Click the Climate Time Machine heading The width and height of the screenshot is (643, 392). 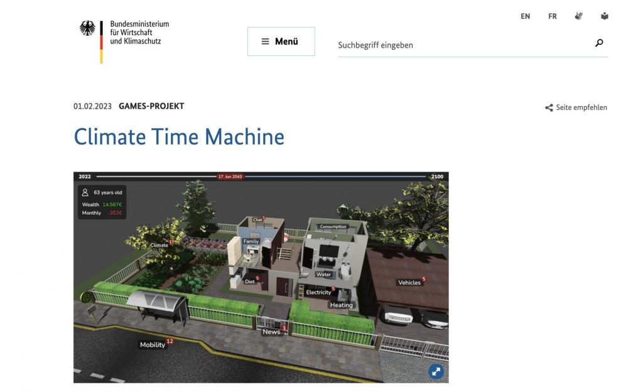(179, 136)
